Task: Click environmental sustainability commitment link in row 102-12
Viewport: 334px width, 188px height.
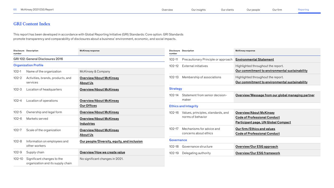Action: click(x=271, y=71)
